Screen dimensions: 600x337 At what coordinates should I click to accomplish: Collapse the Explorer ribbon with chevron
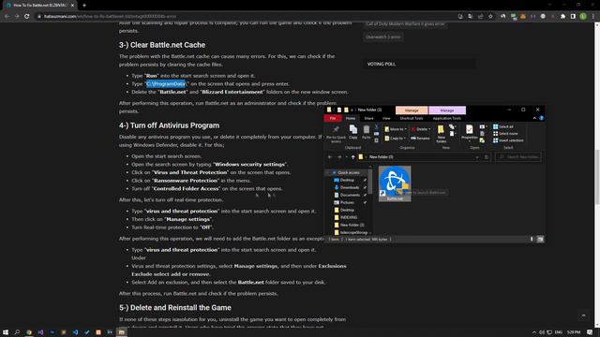(x=534, y=118)
